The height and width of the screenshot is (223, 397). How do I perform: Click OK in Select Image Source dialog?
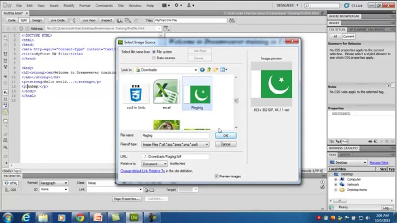click(x=225, y=136)
